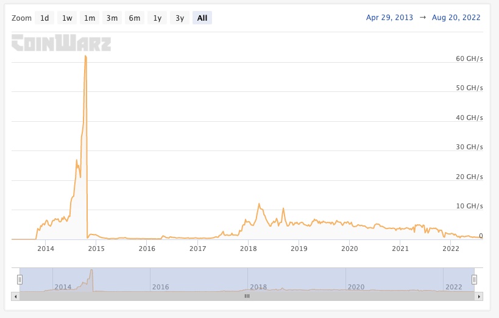Set zoom range to 1y
Screen dimensions: 499x318
coord(157,18)
